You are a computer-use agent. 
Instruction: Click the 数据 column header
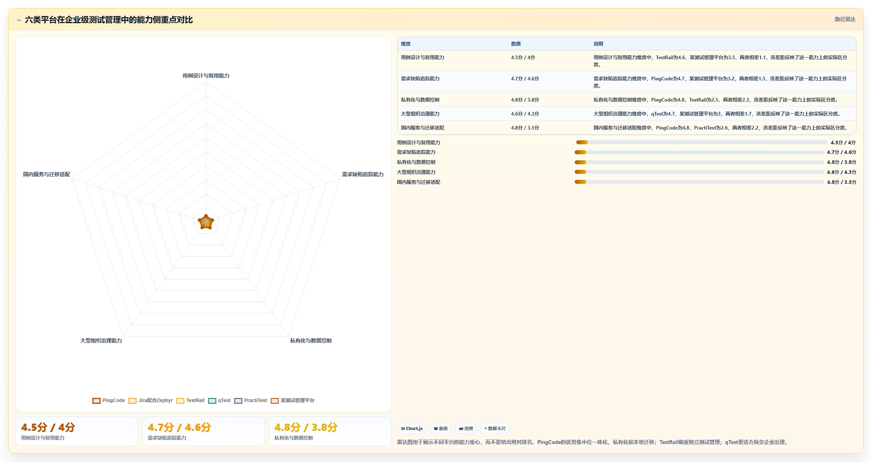click(x=516, y=44)
